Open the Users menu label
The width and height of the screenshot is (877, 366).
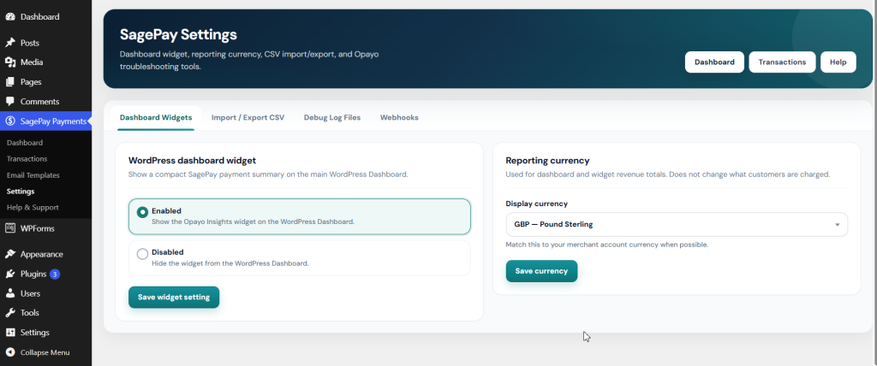pyautogui.click(x=30, y=293)
